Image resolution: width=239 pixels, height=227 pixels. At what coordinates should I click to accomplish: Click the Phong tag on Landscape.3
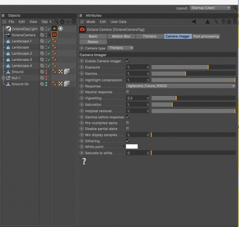[x=54, y=60]
